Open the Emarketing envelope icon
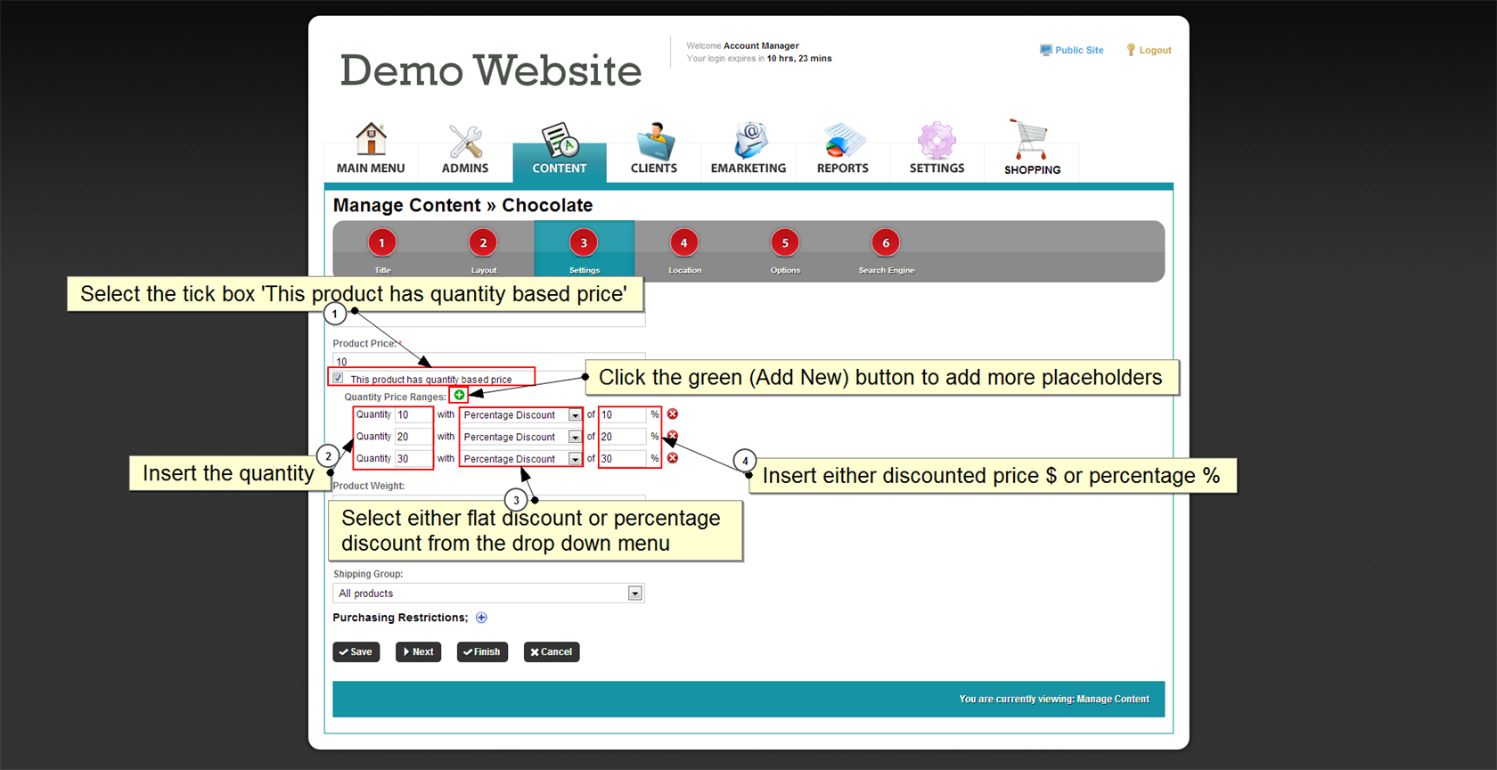Viewport: 1497px width, 770px height. click(x=748, y=141)
